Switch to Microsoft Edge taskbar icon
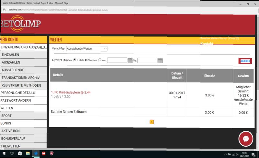Viewport: 259px width, 158px height. 36,153
